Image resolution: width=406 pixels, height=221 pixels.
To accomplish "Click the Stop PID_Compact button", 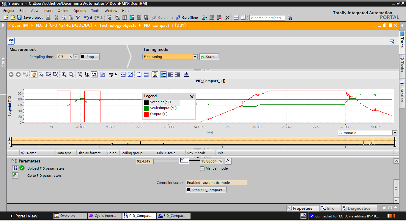I will click(x=206, y=190).
